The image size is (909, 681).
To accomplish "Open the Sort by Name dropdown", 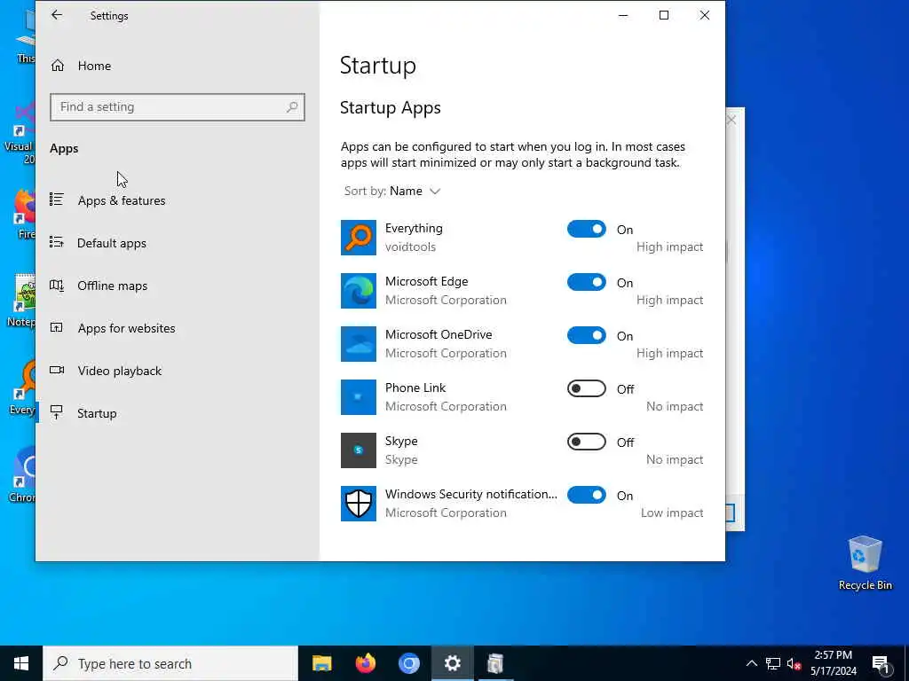I will click(x=392, y=192).
